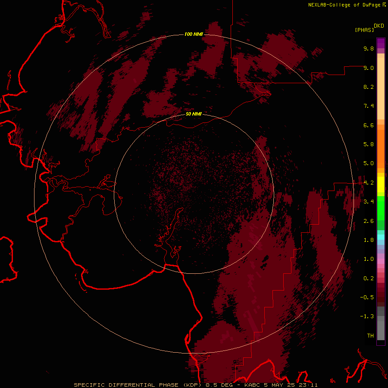
Task: Click the 5 MAY 25 23:11 timestamp
Action: click(291, 385)
